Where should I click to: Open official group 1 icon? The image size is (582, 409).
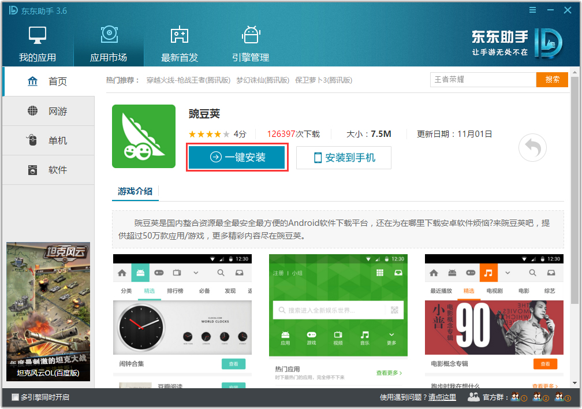(x=519, y=397)
